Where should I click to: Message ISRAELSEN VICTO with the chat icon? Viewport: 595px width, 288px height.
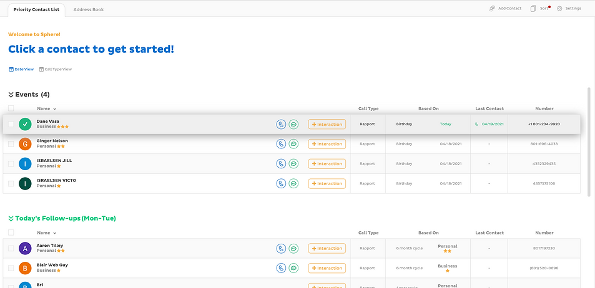click(293, 183)
